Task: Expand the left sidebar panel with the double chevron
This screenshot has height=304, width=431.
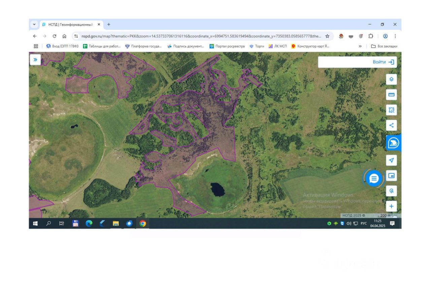Action: click(35, 60)
